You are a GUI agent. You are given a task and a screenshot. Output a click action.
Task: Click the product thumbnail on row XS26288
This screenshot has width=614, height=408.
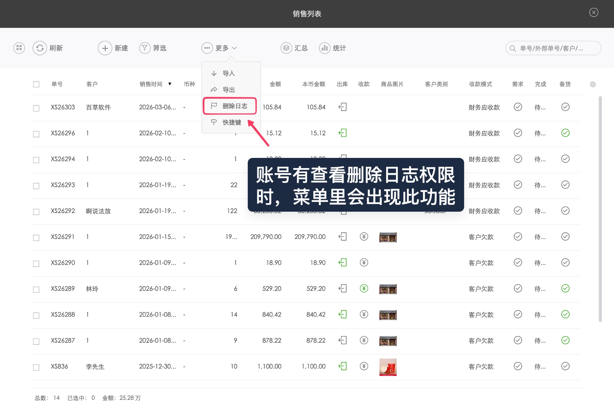tap(388, 315)
